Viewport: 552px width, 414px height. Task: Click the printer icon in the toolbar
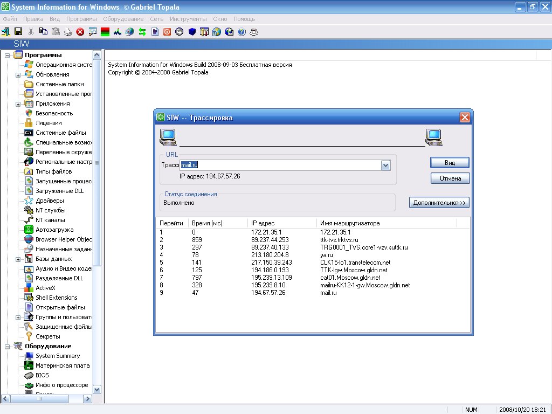click(x=68, y=32)
